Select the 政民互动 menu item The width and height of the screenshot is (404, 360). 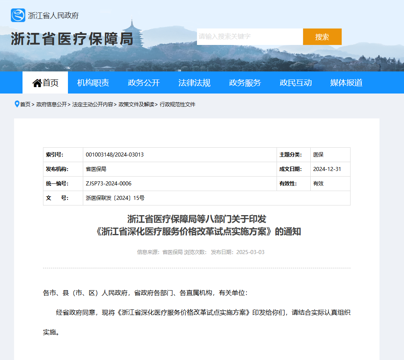tap(295, 82)
